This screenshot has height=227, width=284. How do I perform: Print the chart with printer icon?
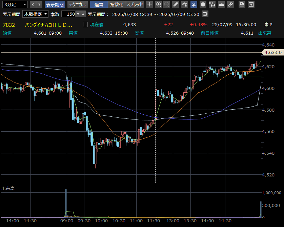tap(242, 4)
